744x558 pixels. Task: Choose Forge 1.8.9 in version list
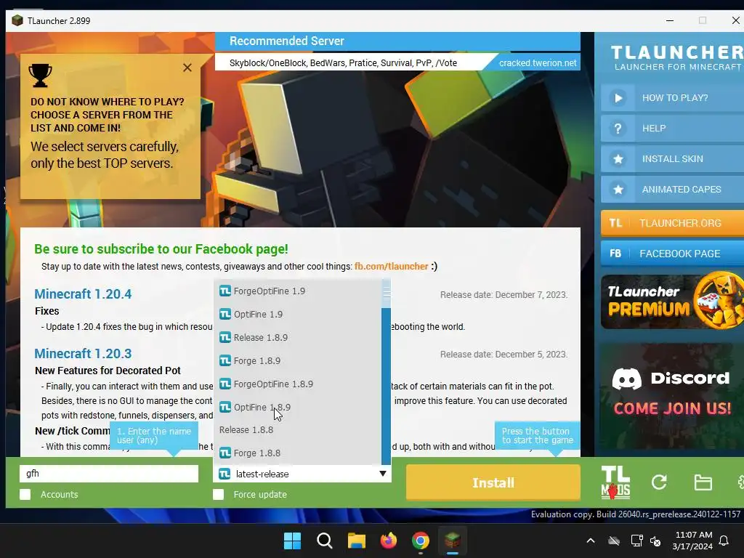pos(298,360)
